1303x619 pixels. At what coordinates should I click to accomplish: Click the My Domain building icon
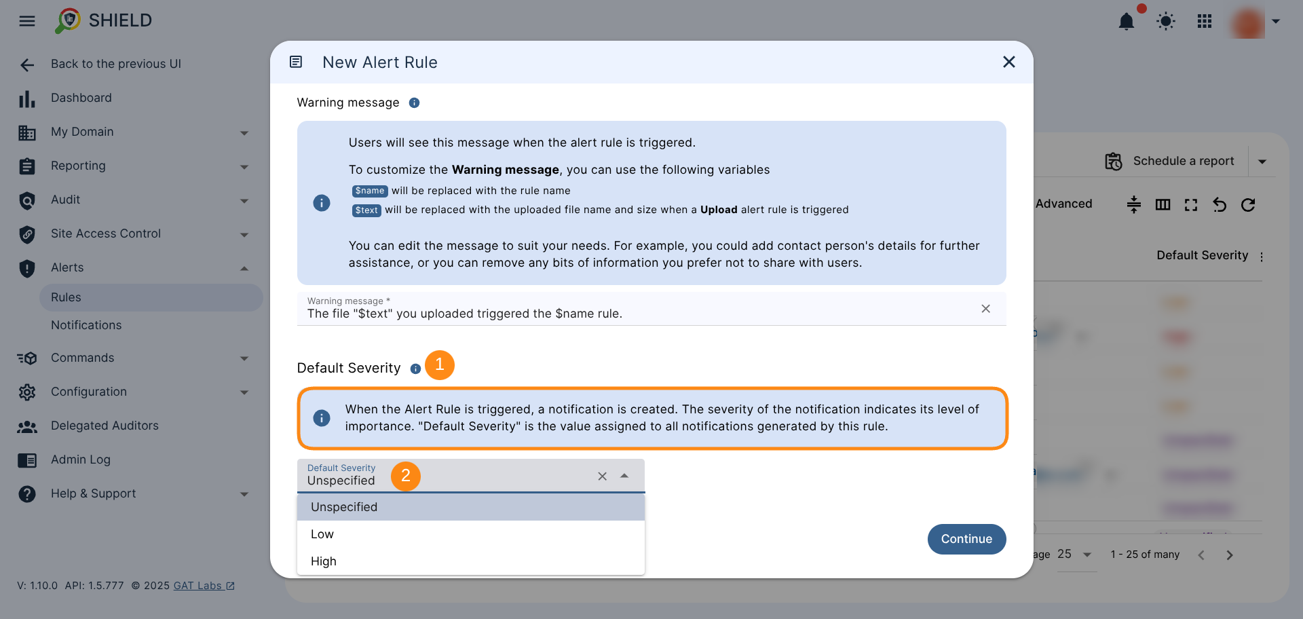click(27, 133)
